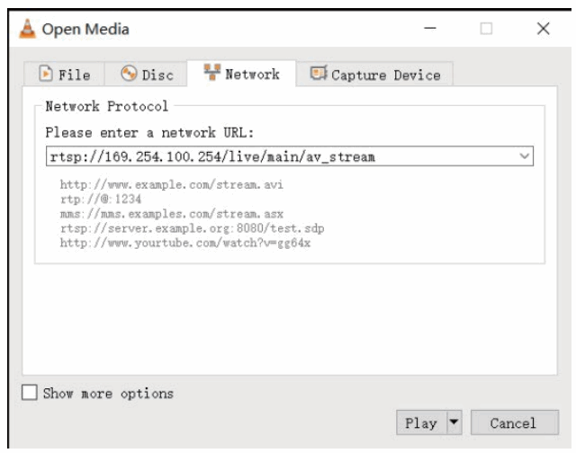Click the Disc tab's disc icon

pos(128,75)
